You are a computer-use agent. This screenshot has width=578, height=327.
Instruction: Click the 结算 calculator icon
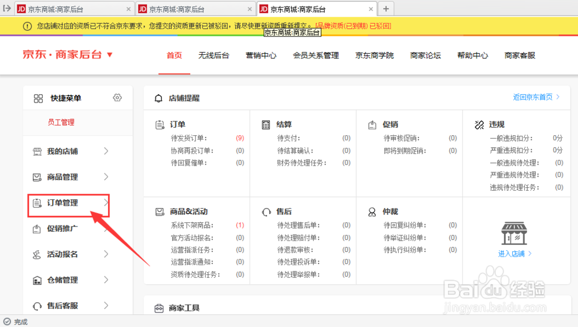(266, 125)
